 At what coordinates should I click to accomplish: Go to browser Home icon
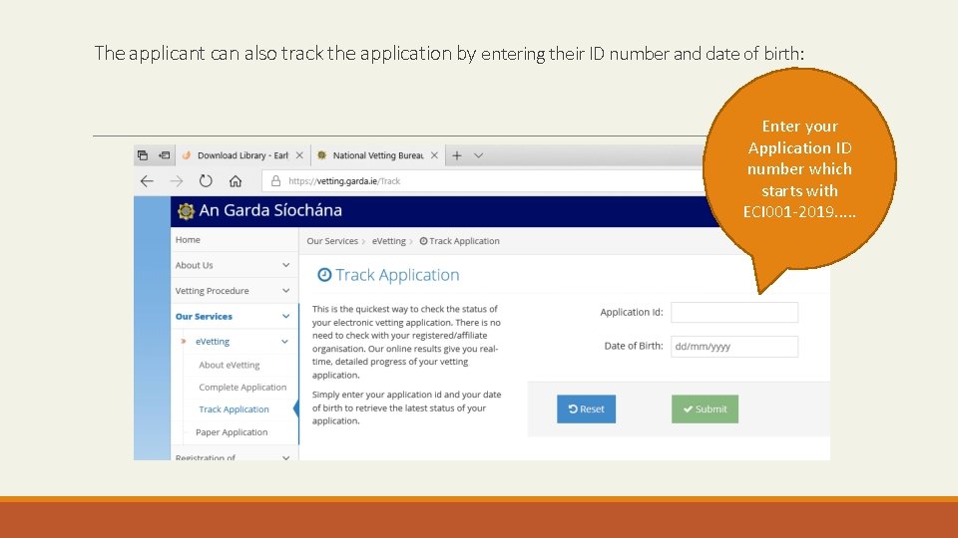236,181
